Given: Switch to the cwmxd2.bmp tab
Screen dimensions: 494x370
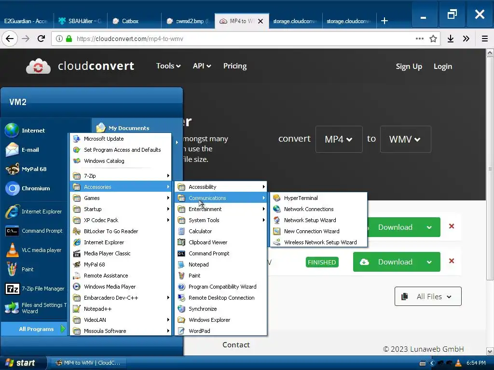Looking at the screenshot, I should (x=188, y=21).
